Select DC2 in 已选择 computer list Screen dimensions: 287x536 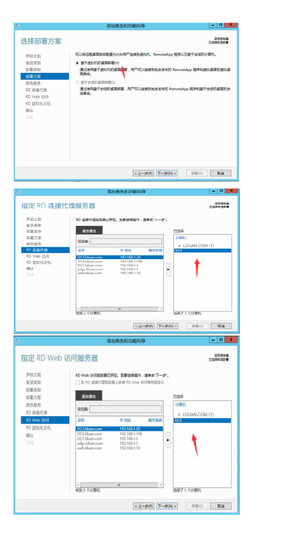click(x=203, y=420)
